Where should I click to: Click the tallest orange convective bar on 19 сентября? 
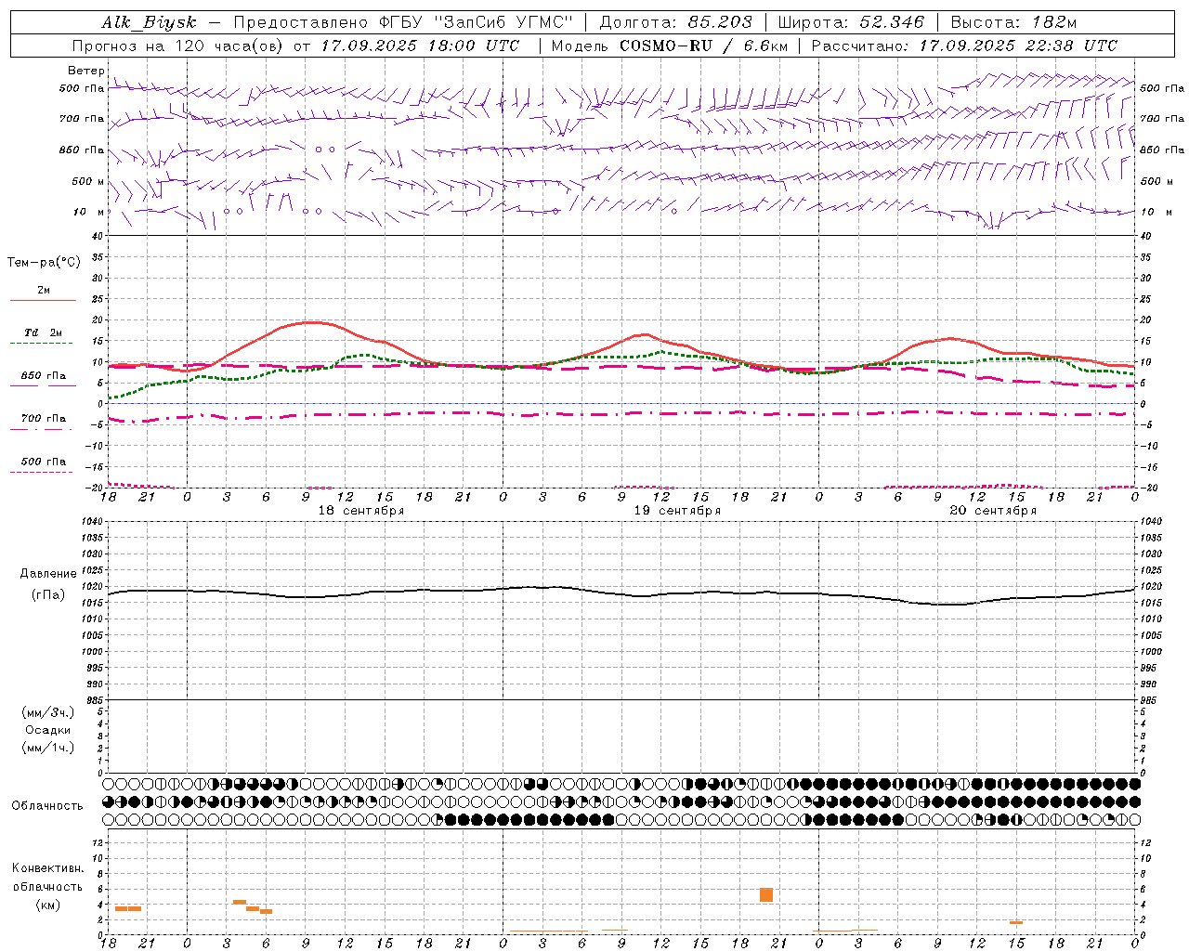pos(766,895)
